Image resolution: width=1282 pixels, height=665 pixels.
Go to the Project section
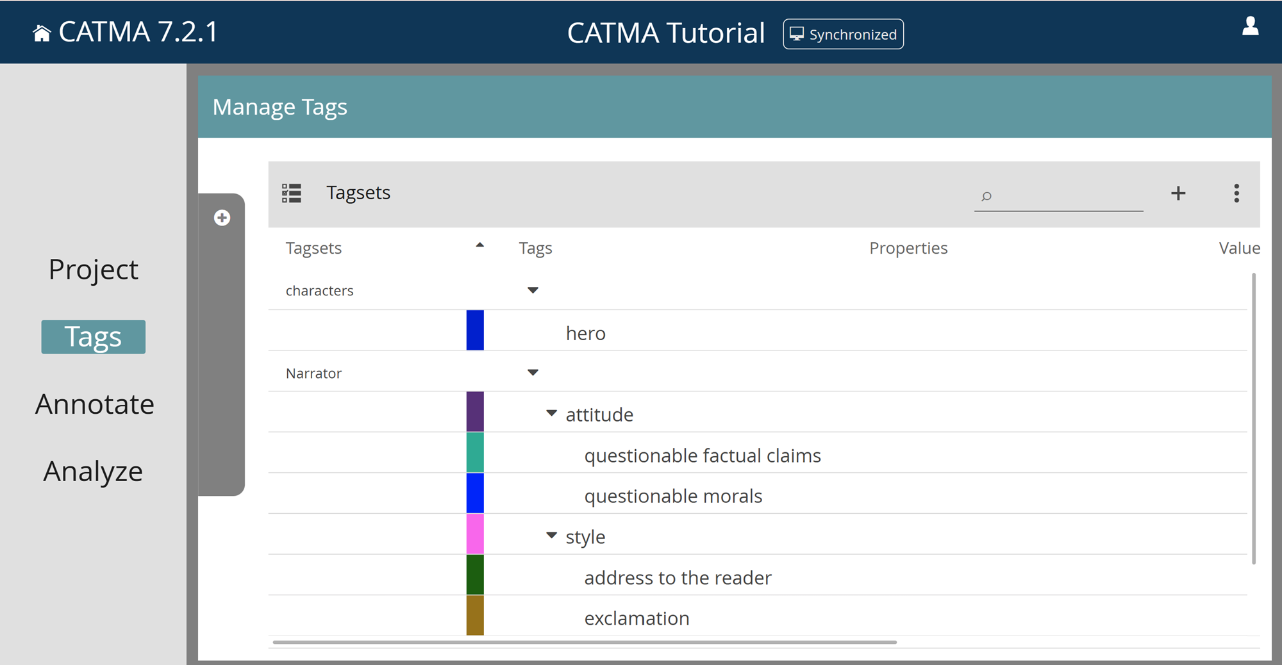tap(92, 269)
